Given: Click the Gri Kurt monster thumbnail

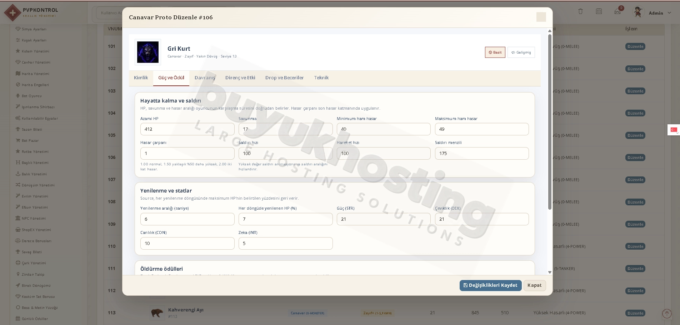Looking at the screenshot, I should pos(148,52).
